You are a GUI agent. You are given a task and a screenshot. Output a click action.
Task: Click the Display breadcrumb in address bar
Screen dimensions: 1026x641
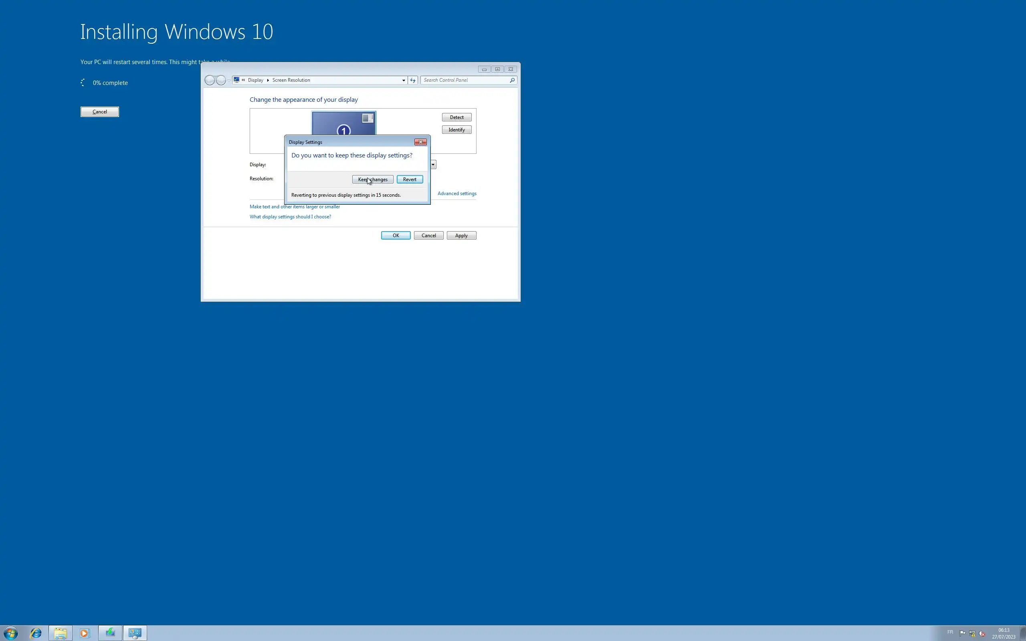(255, 80)
